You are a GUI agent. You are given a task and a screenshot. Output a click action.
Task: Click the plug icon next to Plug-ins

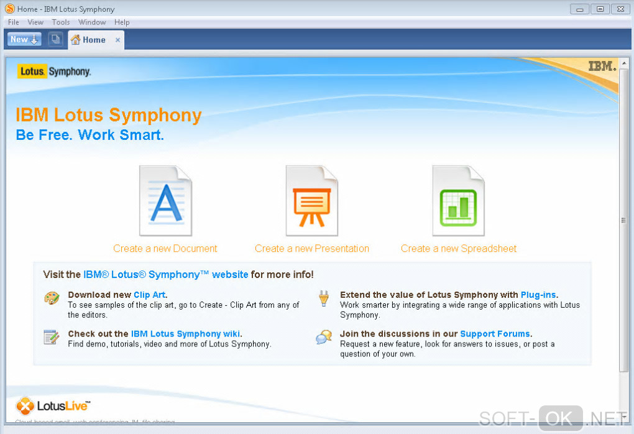point(324,299)
